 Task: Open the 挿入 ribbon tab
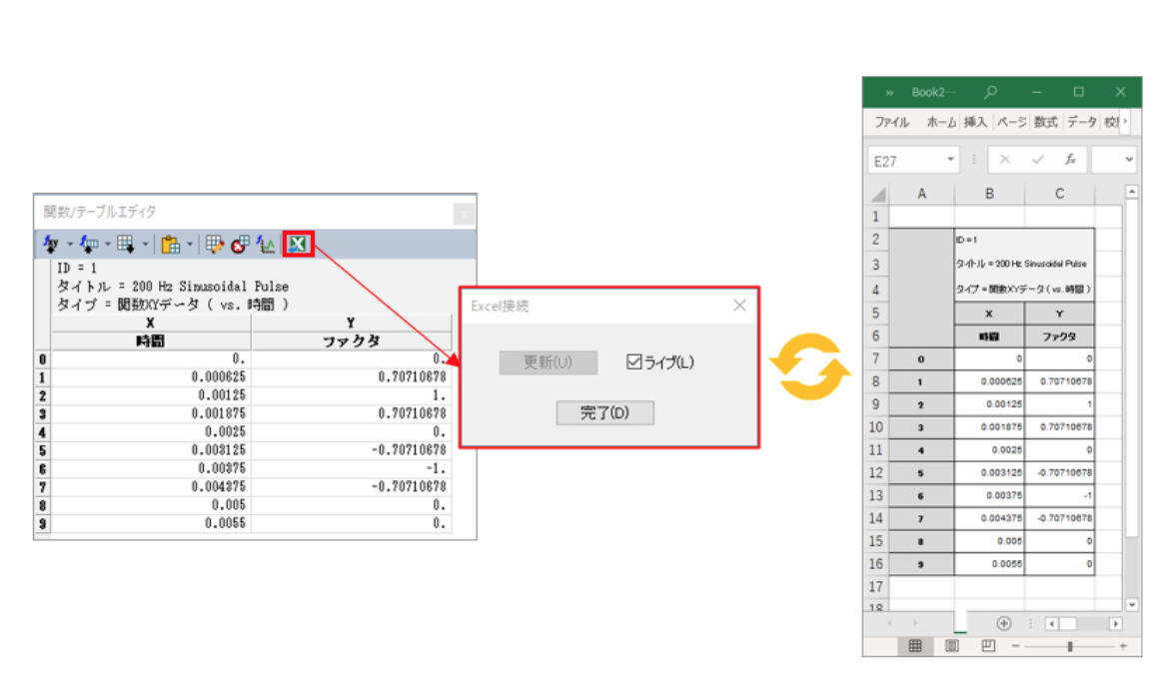click(974, 122)
